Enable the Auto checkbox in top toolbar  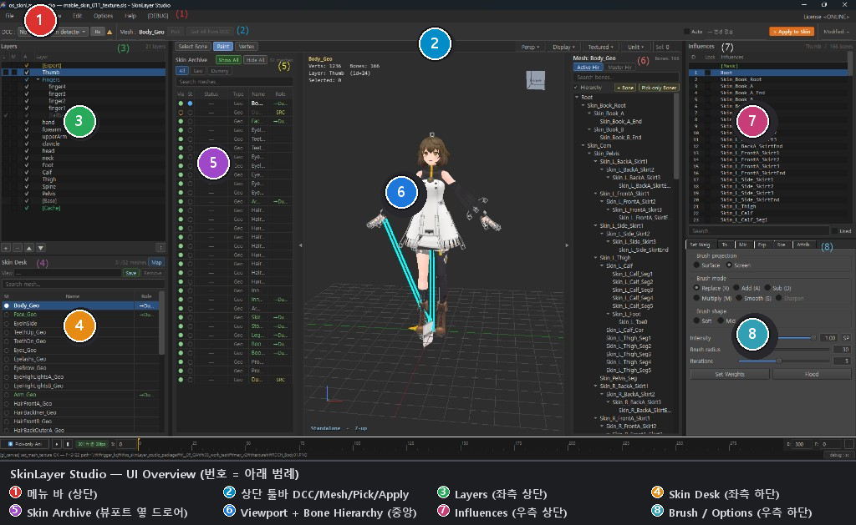(687, 32)
